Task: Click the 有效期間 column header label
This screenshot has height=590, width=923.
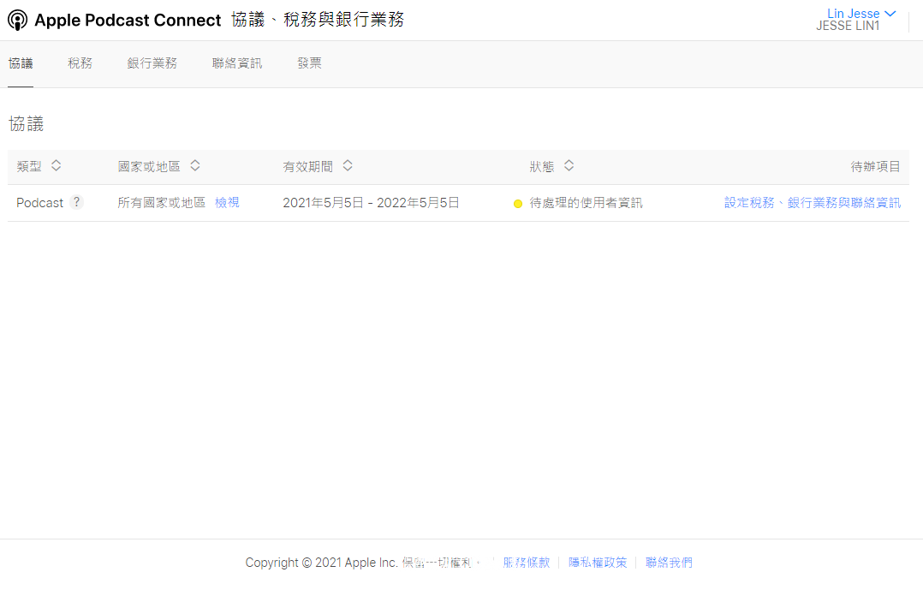Action: [x=308, y=167]
